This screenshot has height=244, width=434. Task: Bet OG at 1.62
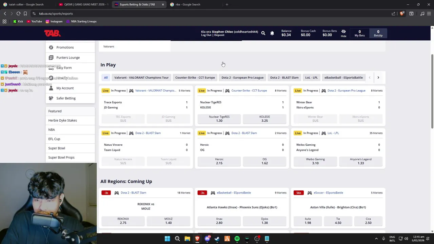pos(264,161)
